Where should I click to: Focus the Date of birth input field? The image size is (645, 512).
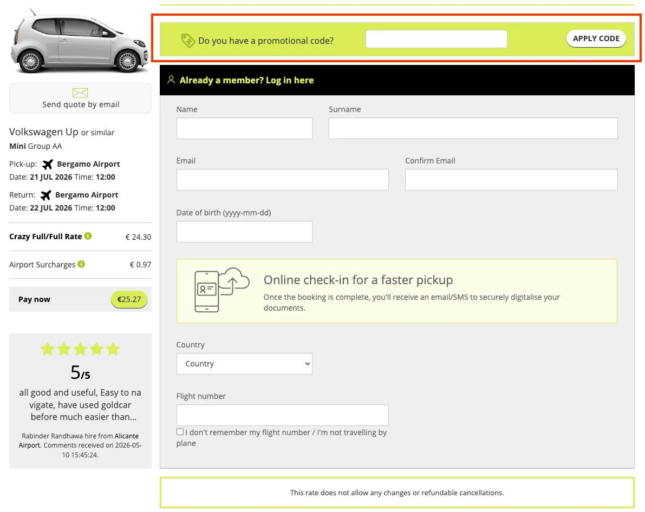[x=244, y=232]
